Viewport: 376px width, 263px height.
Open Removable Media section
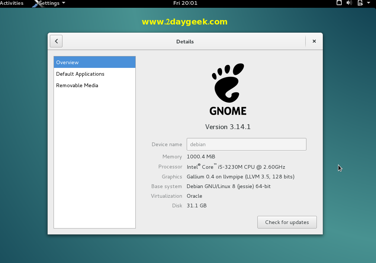(94, 85)
